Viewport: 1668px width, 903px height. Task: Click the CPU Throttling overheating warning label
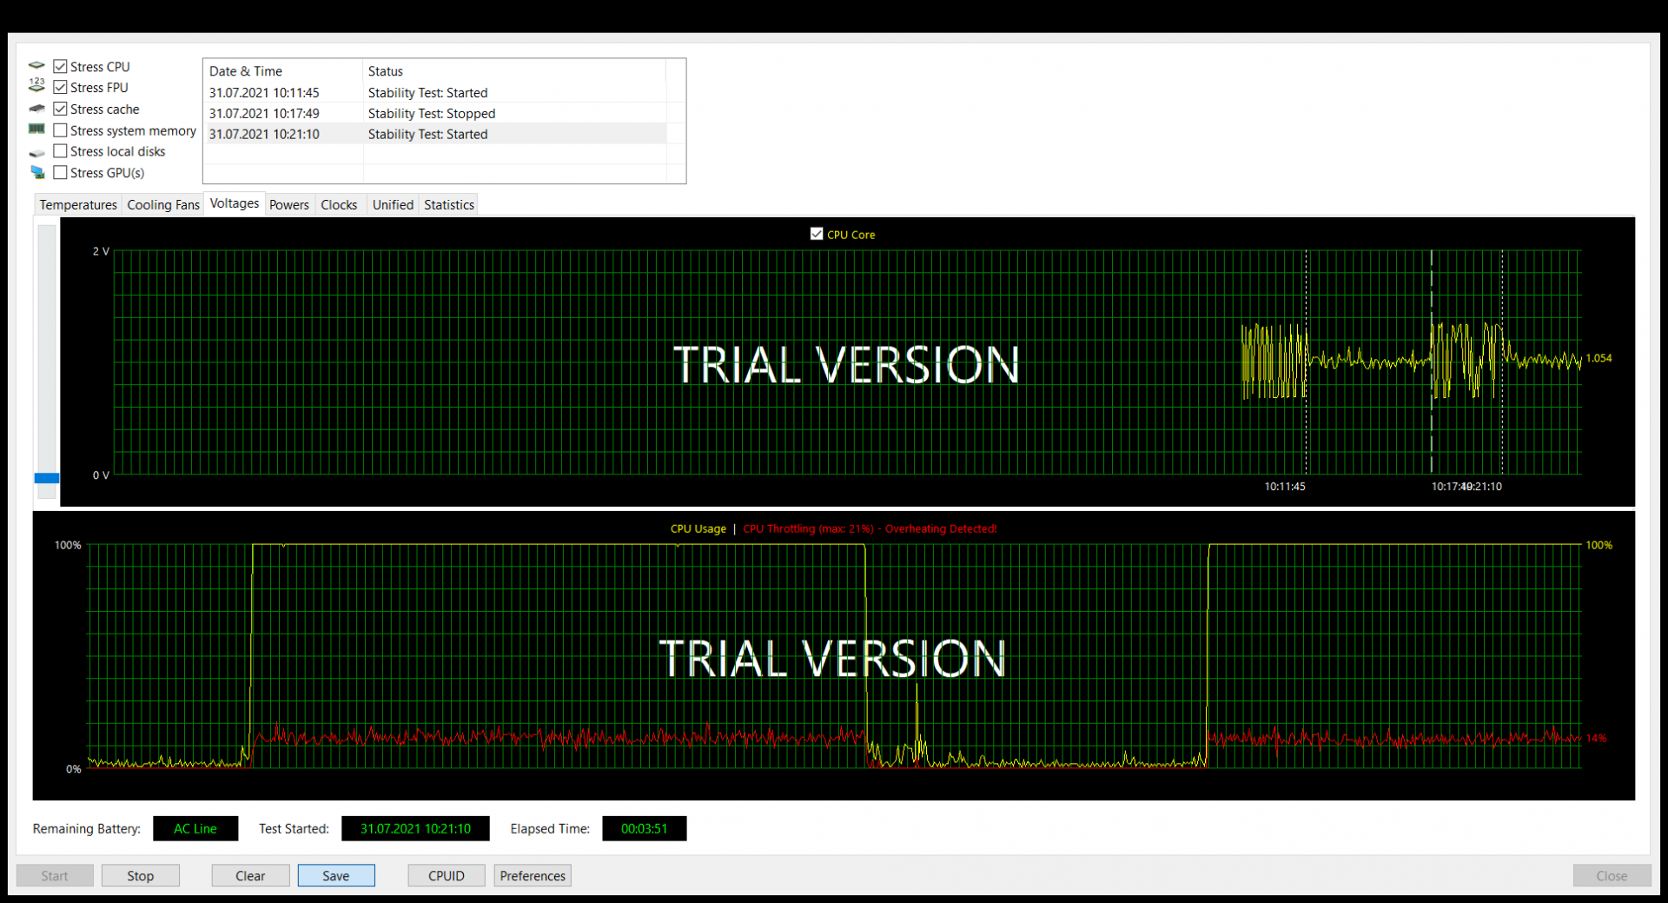(870, 528)
